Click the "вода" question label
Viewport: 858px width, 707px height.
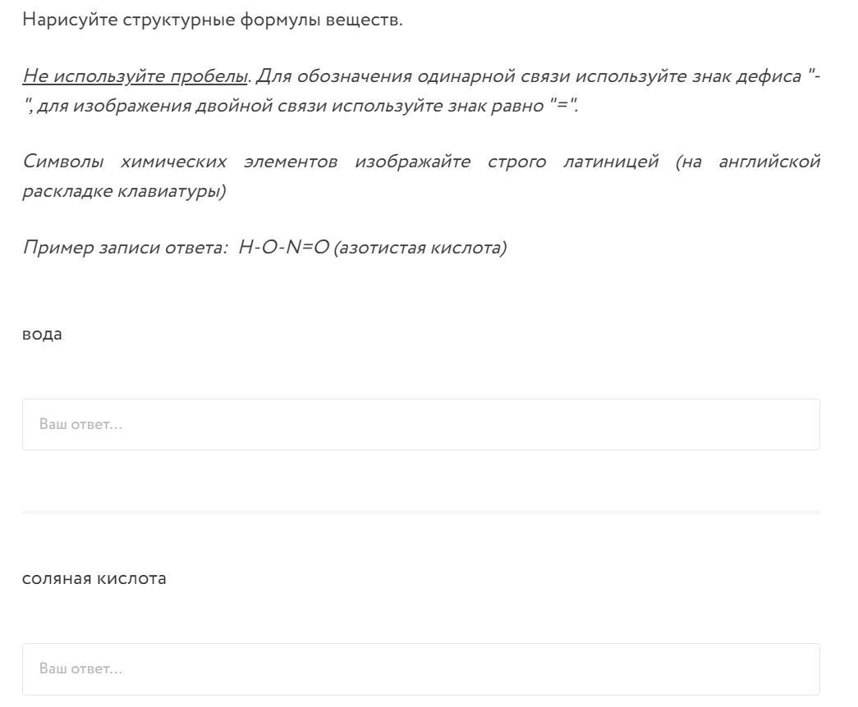tap(42, 334)
